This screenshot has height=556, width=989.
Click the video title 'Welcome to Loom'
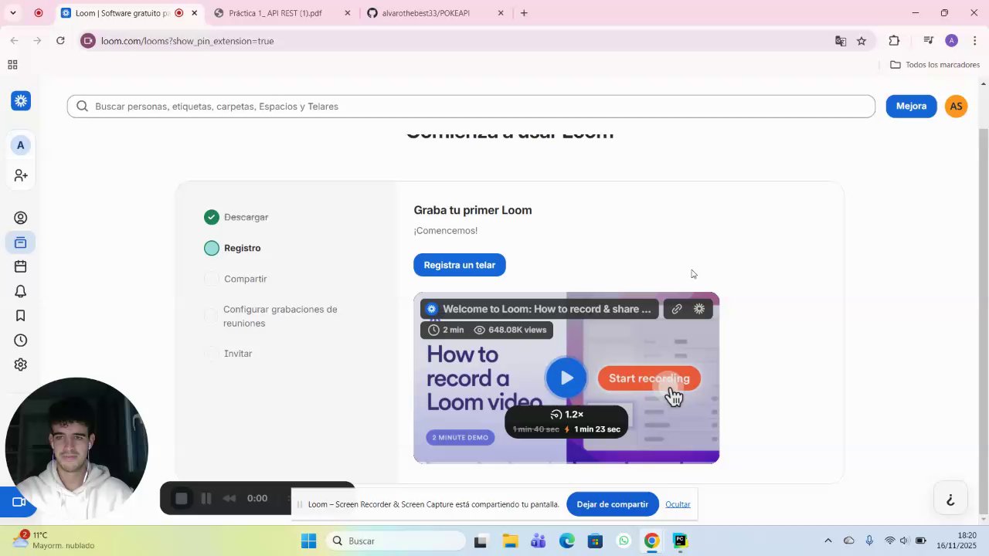coord(547,309)
